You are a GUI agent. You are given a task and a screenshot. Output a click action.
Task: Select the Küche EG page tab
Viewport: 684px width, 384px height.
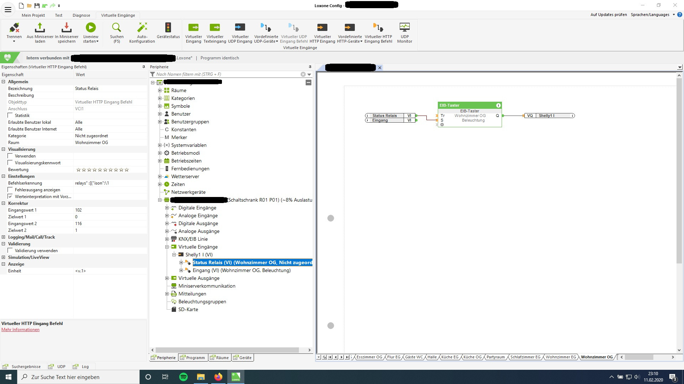[x=450, y=357]
